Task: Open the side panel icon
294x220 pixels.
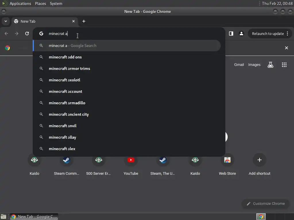Action: (231, 34)
